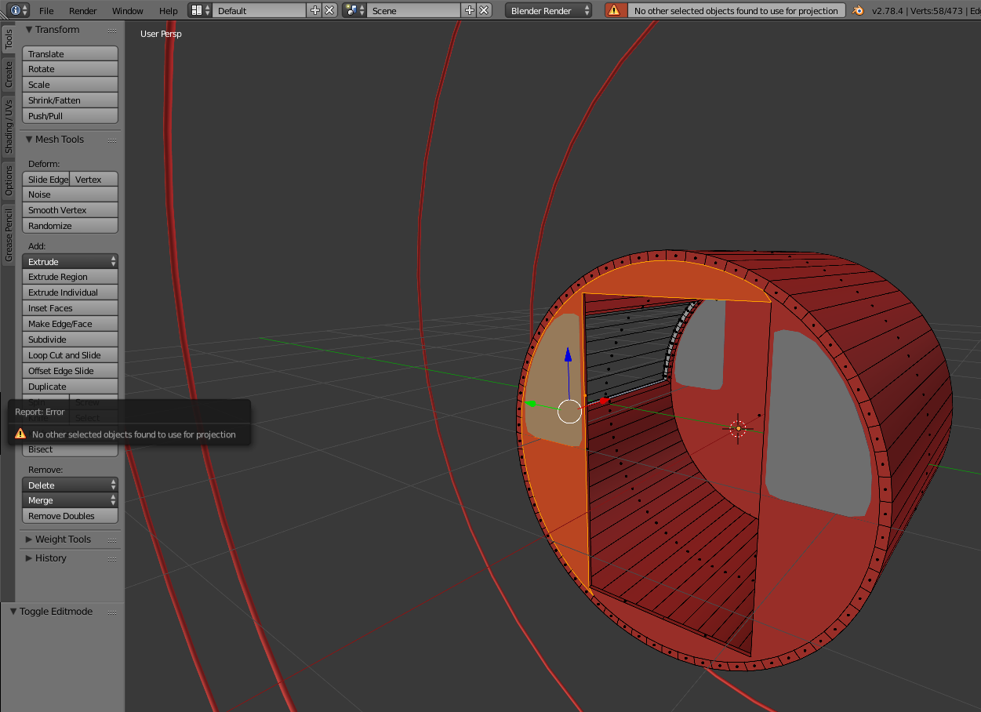Click the blue Z-axis manipulator arrow

coord(569,357)
